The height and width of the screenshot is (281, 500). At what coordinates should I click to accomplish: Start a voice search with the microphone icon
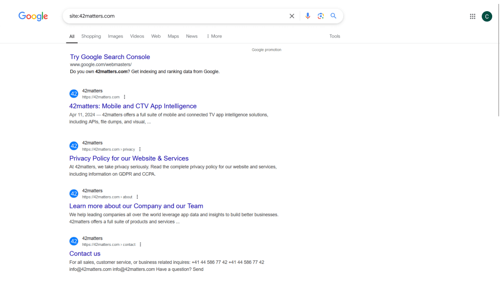pos(308,16)
